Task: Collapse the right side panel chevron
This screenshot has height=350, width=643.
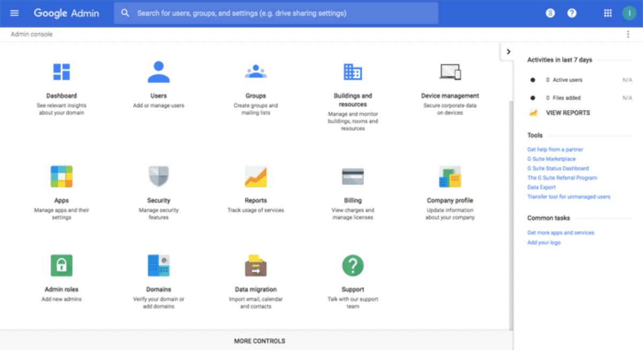Action: click(508, 52)
